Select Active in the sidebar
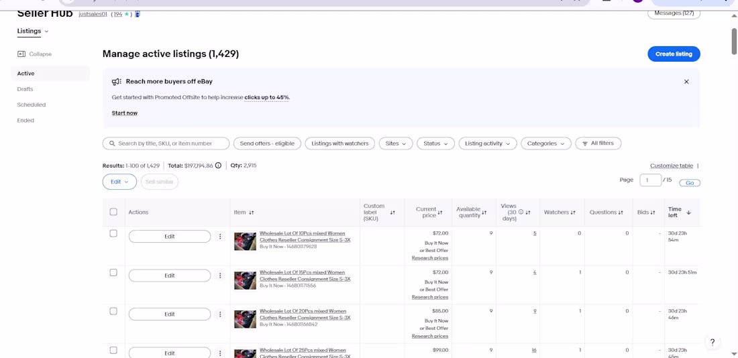This screenshot has height=358, width=738. pyautogui.click(x=50, y=73)
